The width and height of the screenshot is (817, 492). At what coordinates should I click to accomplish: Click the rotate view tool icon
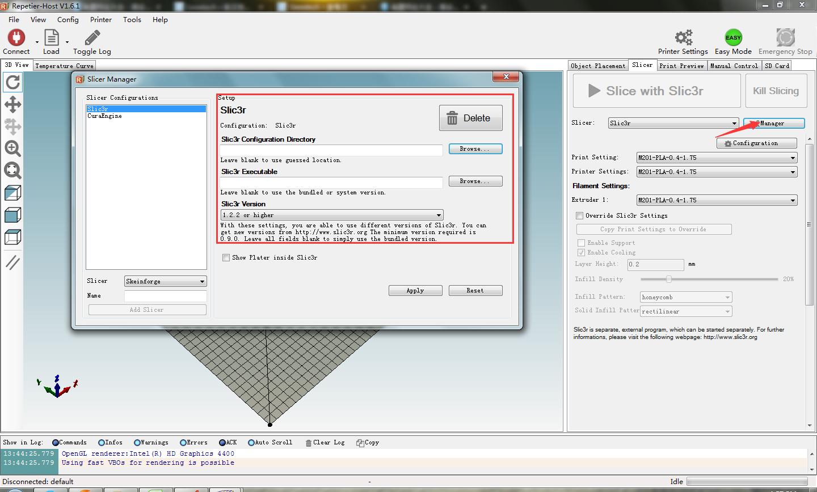coord(12,83)
